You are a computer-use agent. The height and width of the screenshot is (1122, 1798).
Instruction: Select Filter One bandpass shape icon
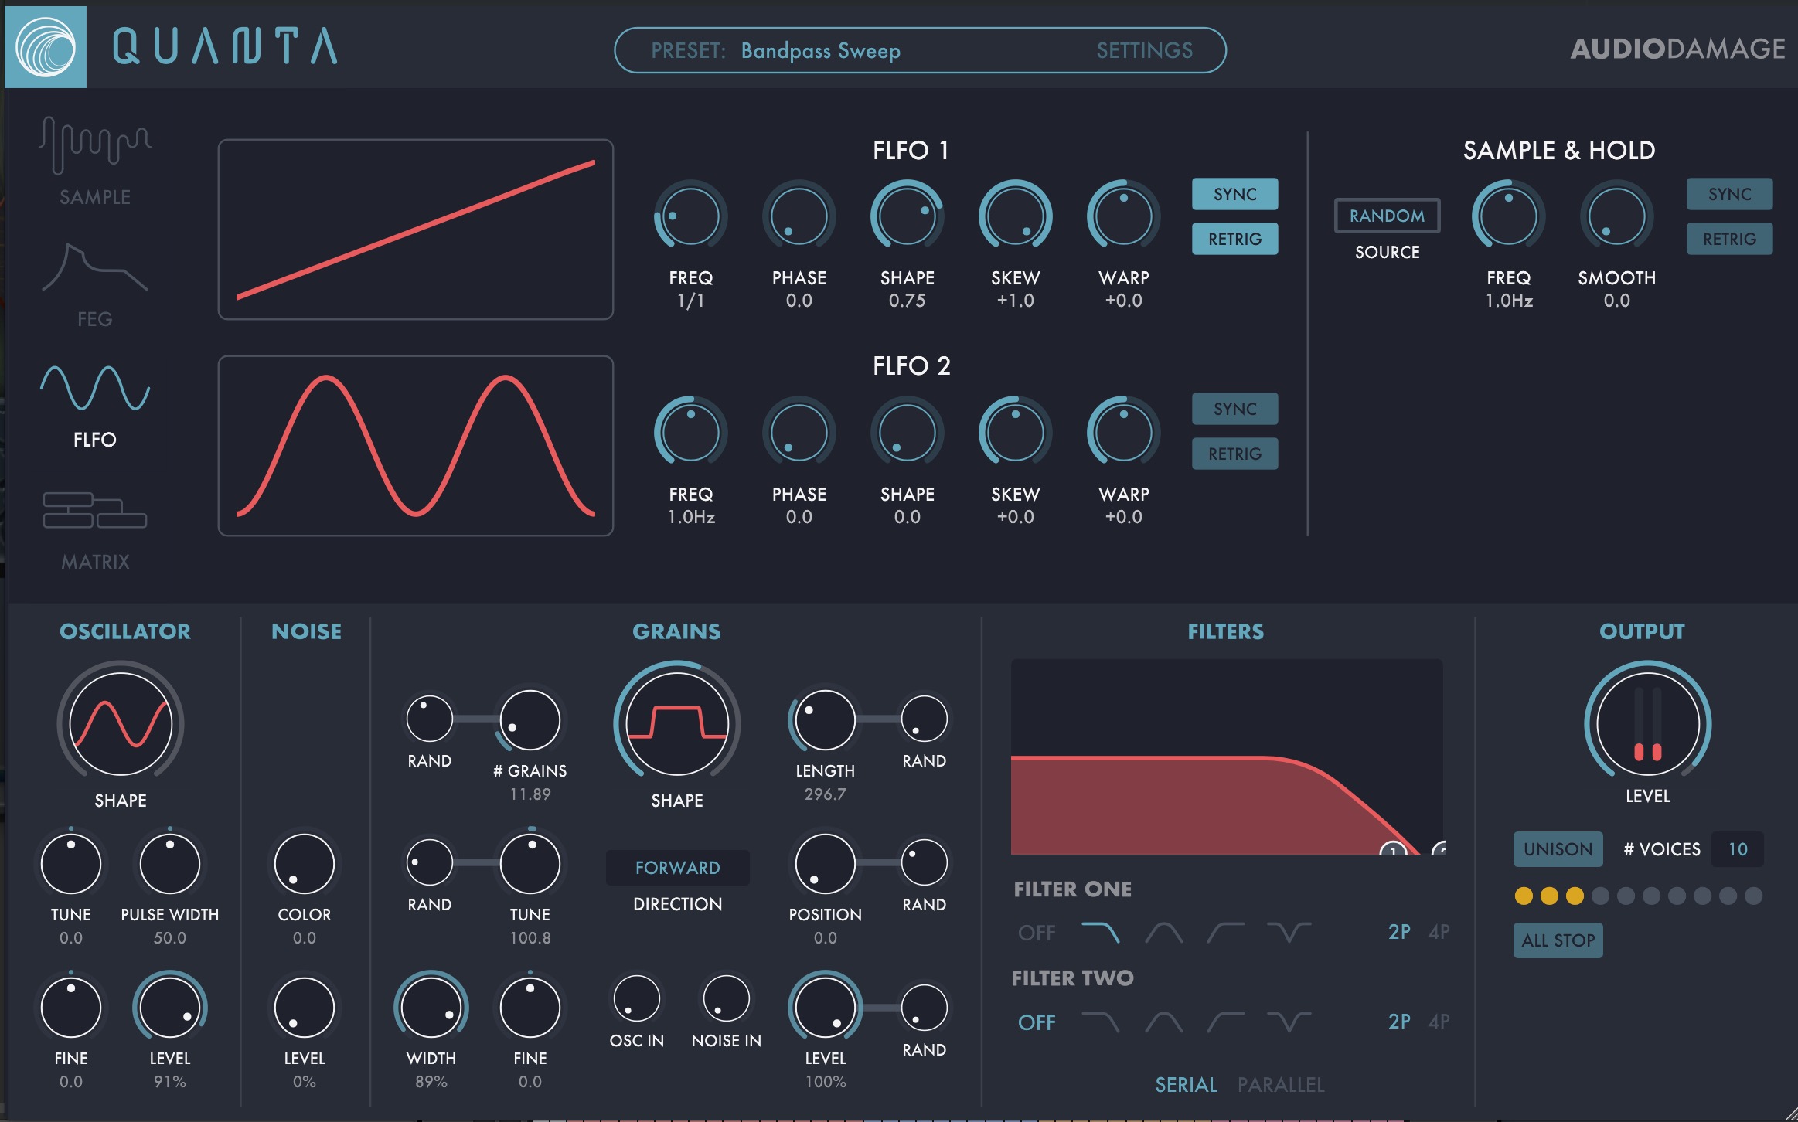coord(1163,933)
